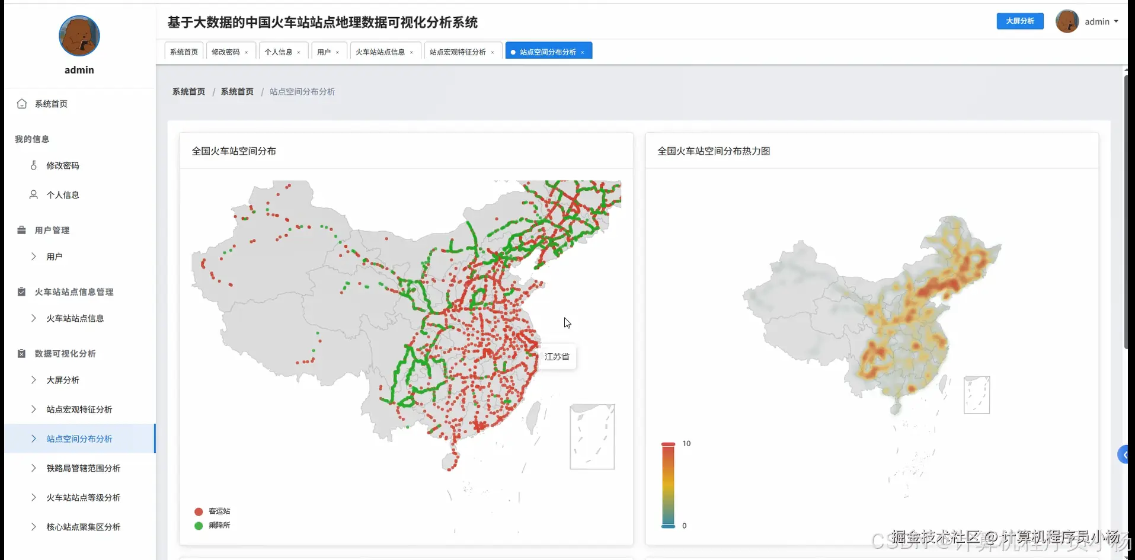Click the first 系统首页 breadcrumb

click(188, 91)
